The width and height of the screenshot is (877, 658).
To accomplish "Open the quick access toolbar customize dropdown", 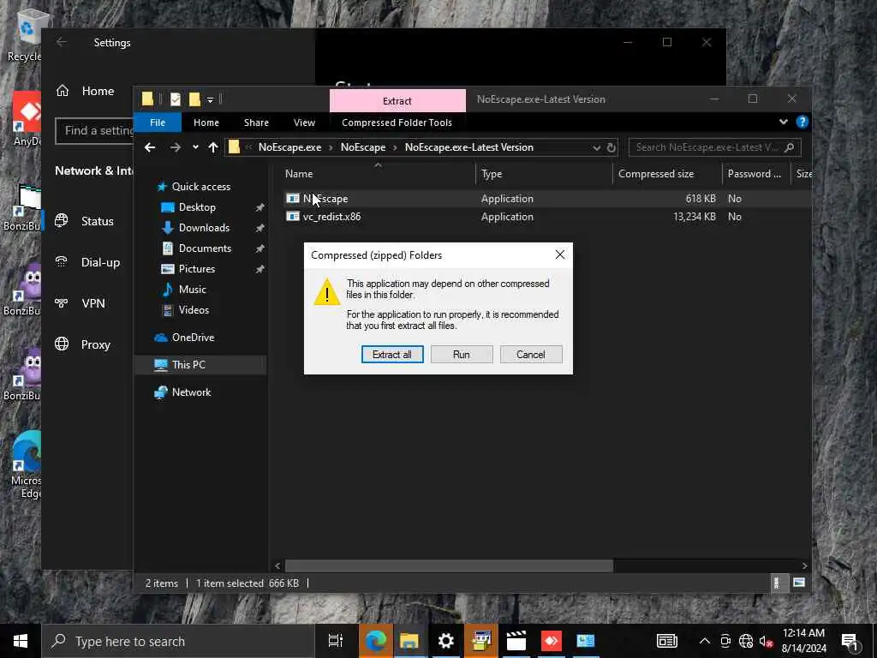I will [211, 100].
